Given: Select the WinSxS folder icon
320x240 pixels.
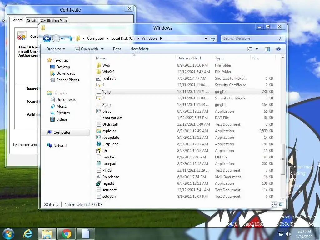Looking at the screenshot, I should [x=98, y=72].
